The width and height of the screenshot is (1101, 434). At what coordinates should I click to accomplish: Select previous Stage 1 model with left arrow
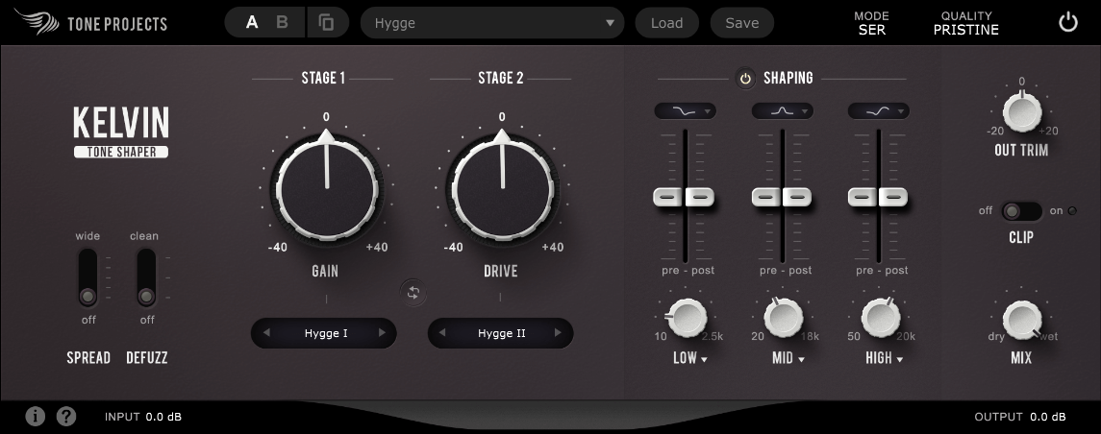click(266, 333)
